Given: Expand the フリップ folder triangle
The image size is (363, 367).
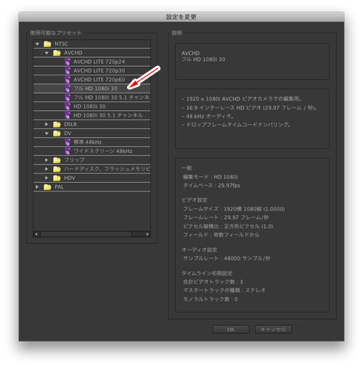Looking at the screenshot, I should point(46,160).
